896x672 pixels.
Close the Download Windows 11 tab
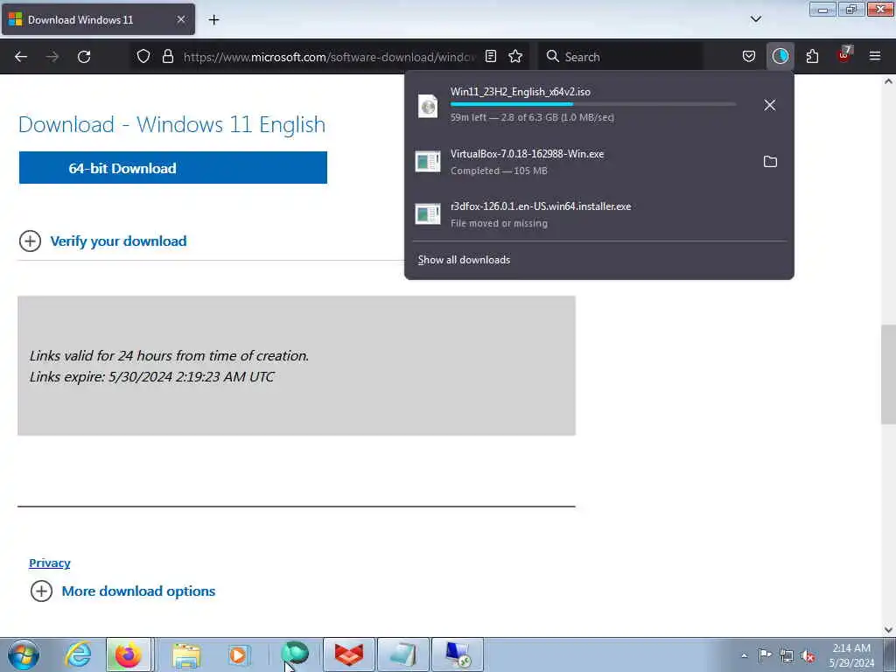(181, 19)
